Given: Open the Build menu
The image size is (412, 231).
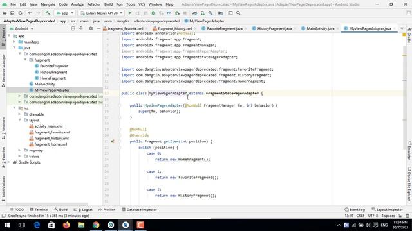Looking at the screenshot, I should click(108, 4).
